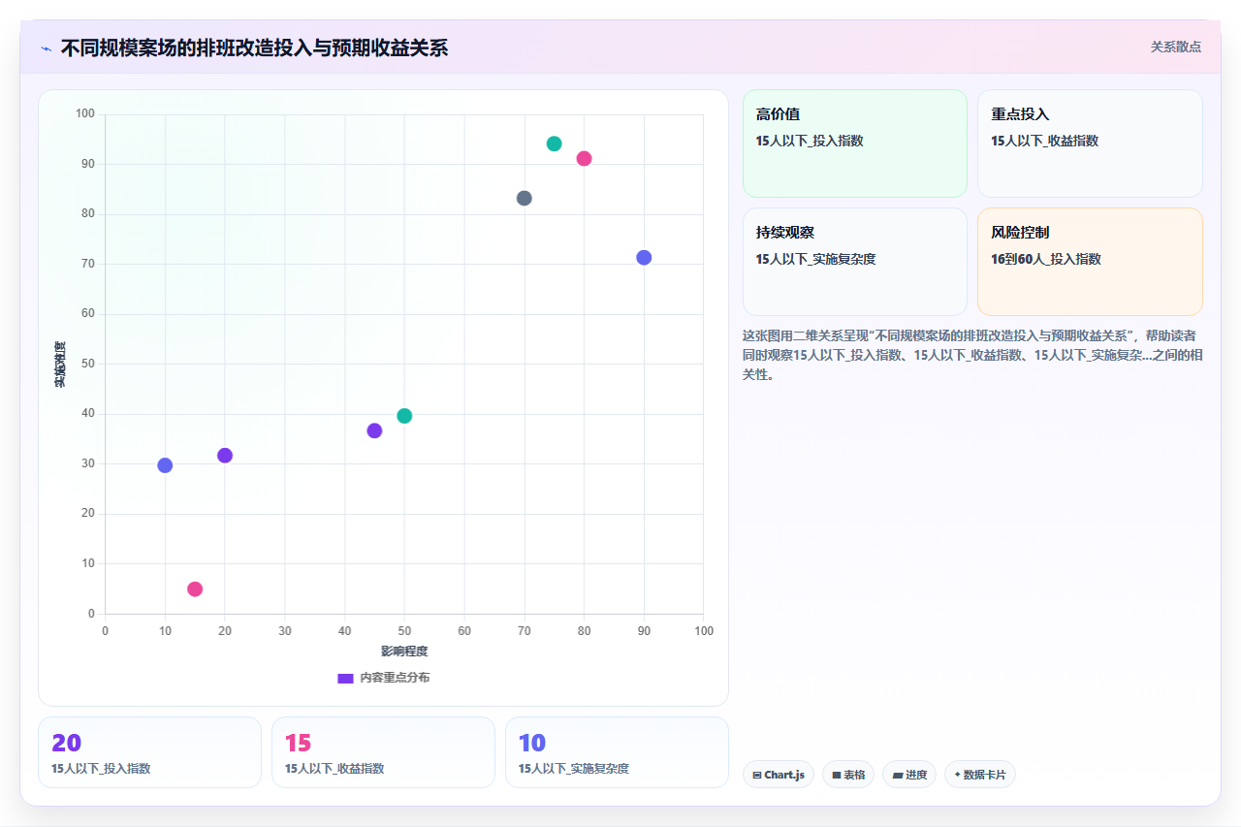
Task: Click the 进度 chip icon
Action: (x=898, y=775)
